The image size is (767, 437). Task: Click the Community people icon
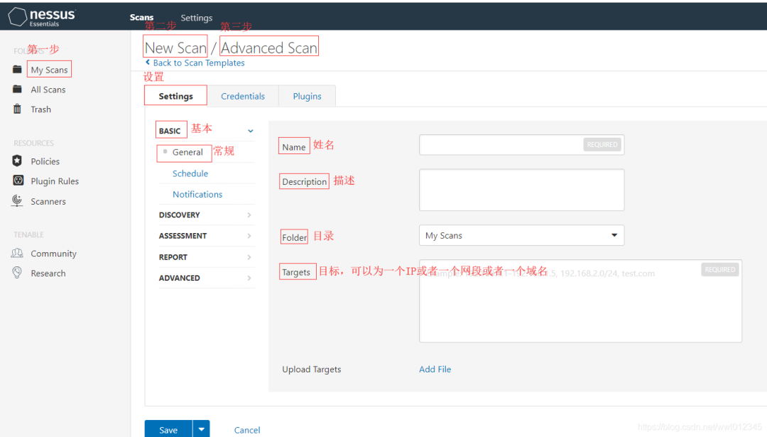click(17, 253)
